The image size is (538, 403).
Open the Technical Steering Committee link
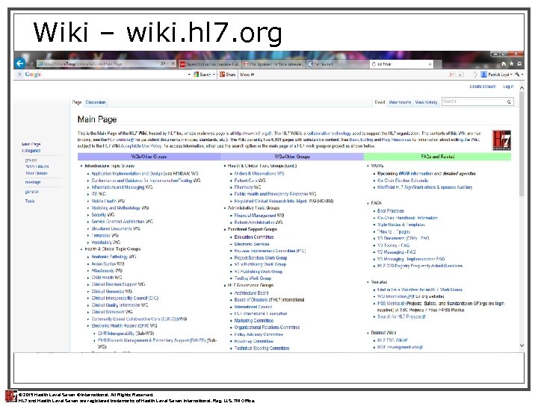click(x=262, y=348)
